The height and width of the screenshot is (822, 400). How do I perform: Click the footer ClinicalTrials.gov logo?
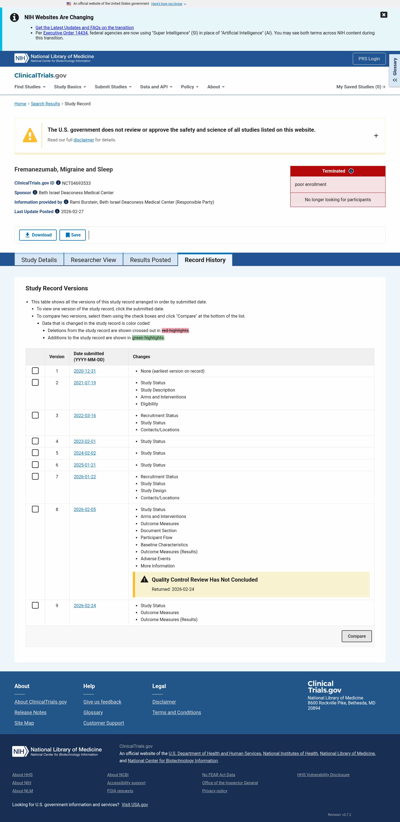[x=324, y=687]
